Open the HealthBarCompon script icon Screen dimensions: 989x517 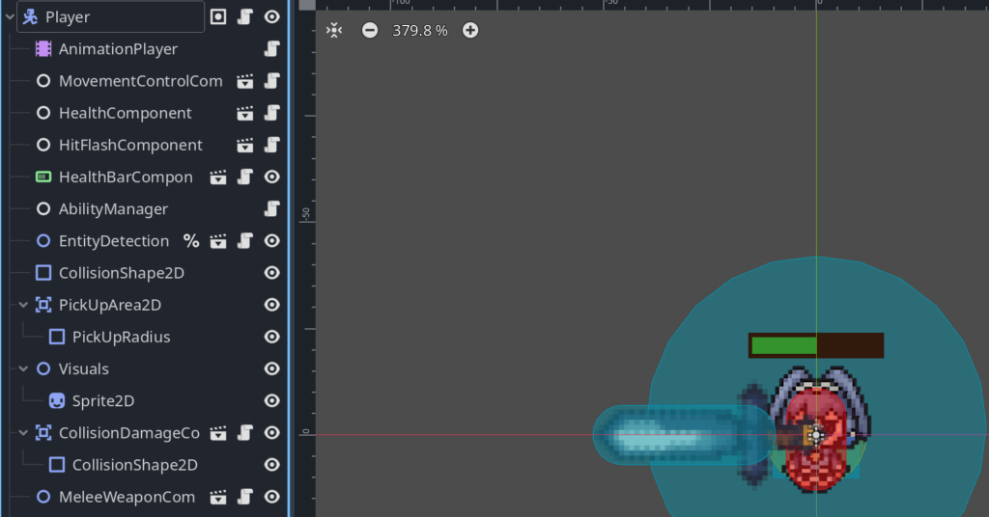pyautogui.click(x=245, y=177)
